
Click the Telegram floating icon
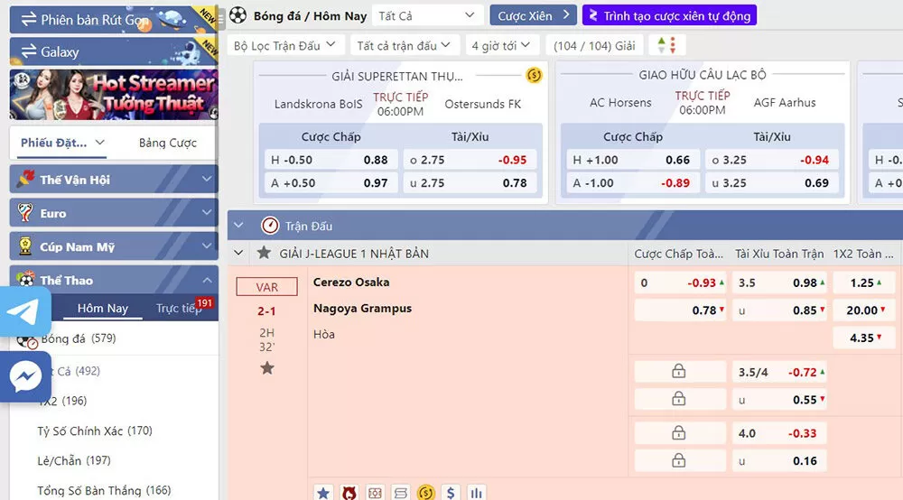25,311
